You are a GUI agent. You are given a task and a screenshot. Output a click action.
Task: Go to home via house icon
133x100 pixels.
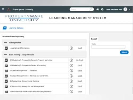tap(98, 9)
